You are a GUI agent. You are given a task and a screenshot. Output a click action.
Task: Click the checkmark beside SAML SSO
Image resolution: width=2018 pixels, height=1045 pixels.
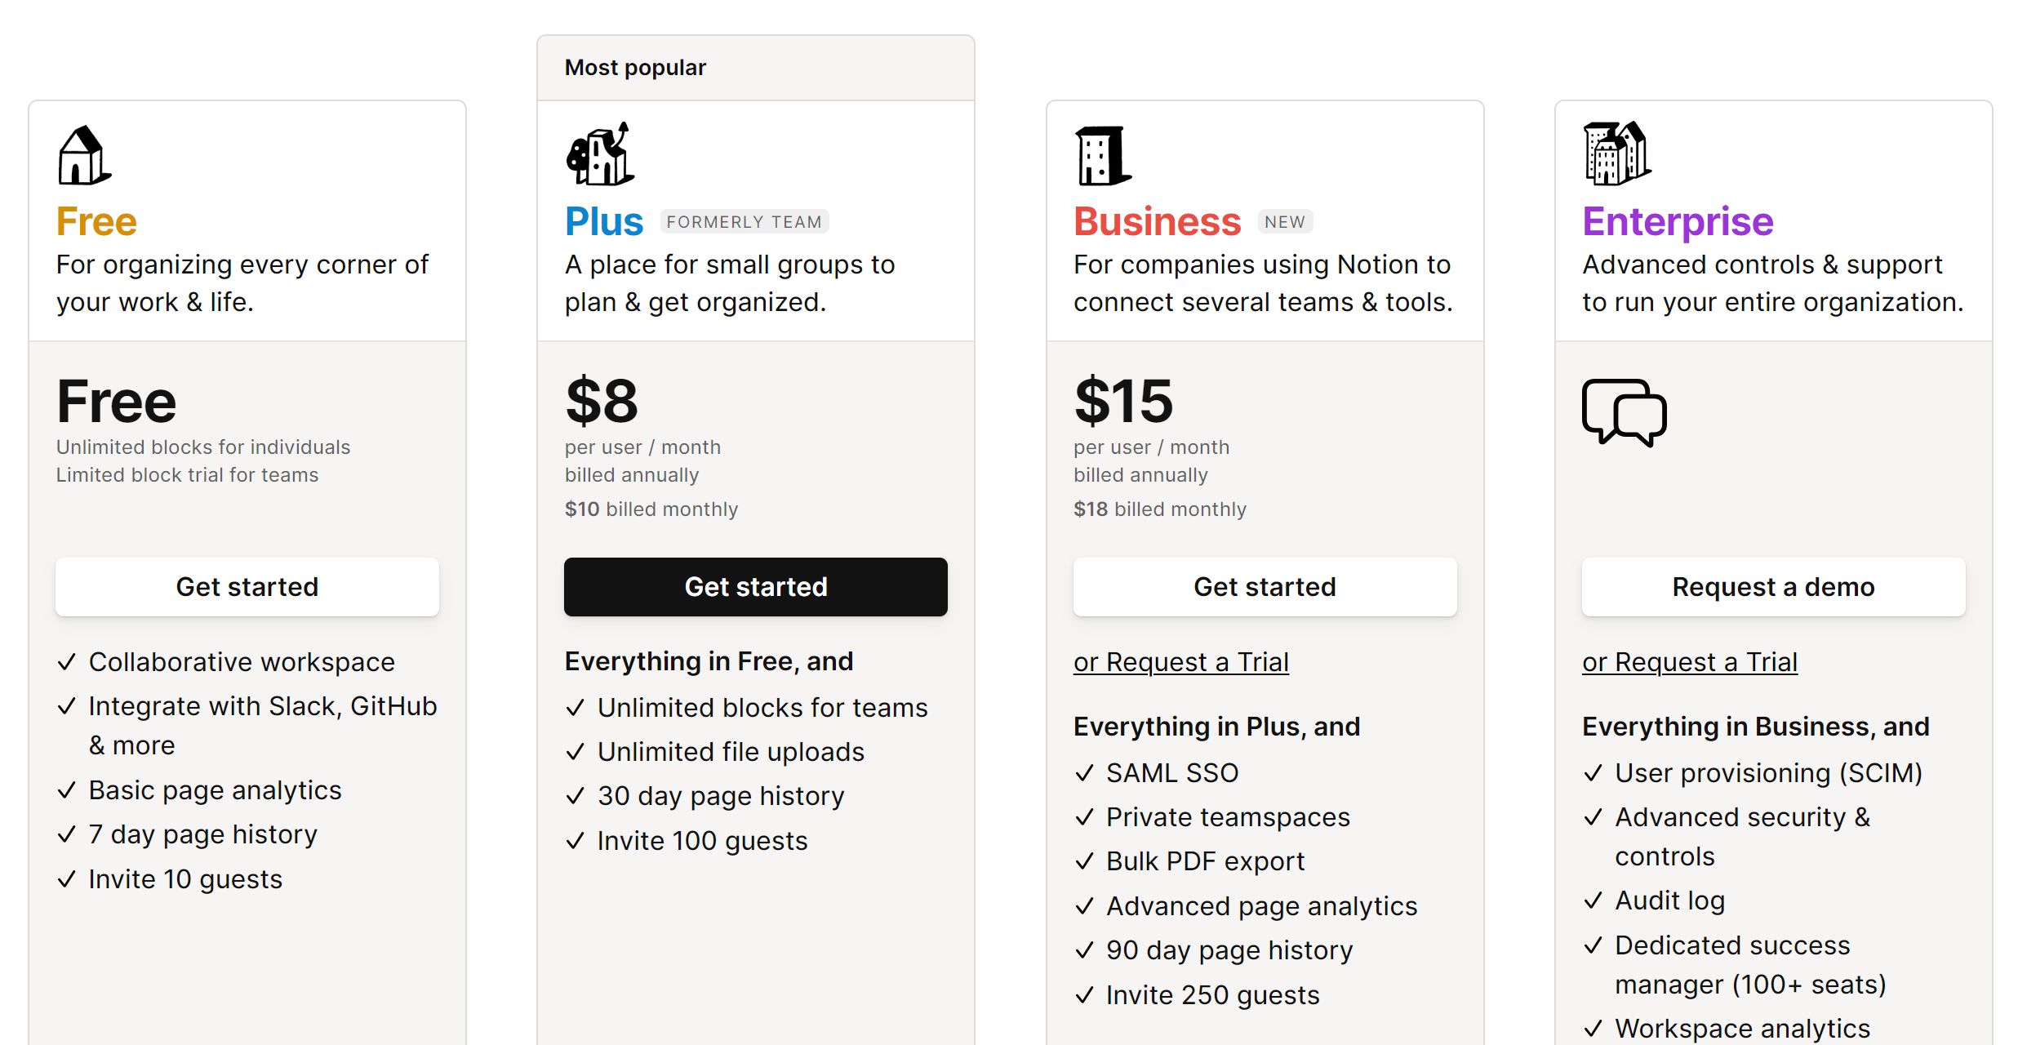tap(1085, 772)
